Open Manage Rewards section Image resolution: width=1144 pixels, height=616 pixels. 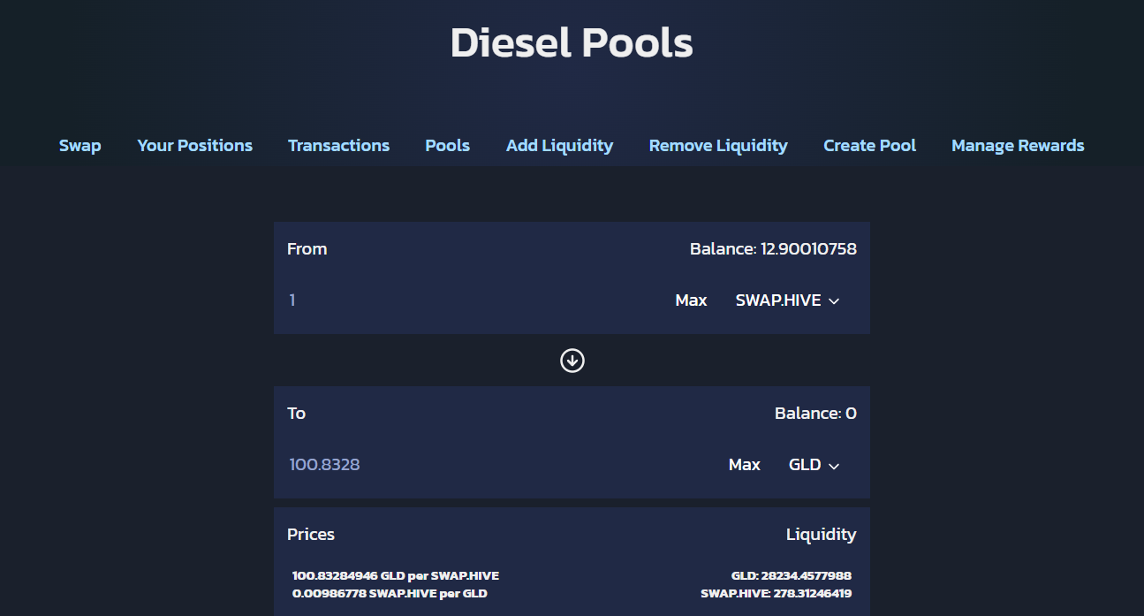(1018, 146)
